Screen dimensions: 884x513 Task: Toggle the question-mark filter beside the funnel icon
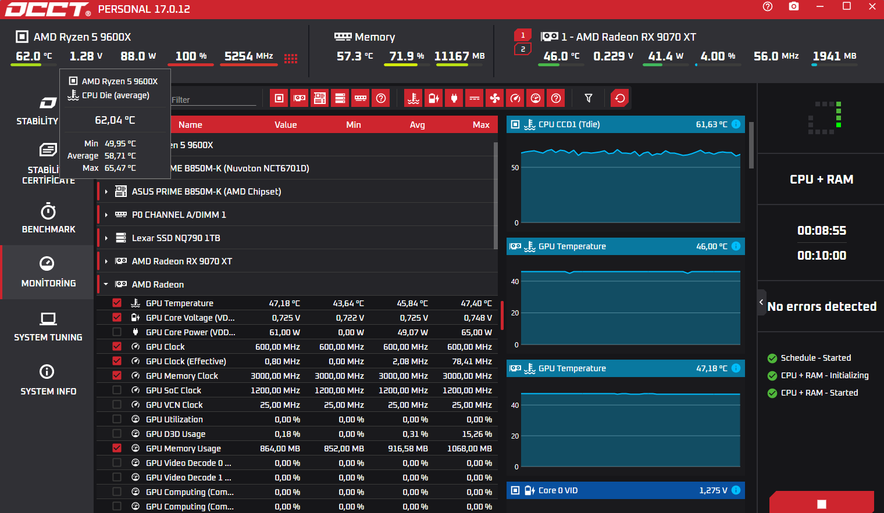[x=556, y=98]
